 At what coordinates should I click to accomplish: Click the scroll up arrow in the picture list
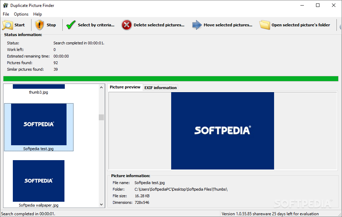[x=101, y=87]
